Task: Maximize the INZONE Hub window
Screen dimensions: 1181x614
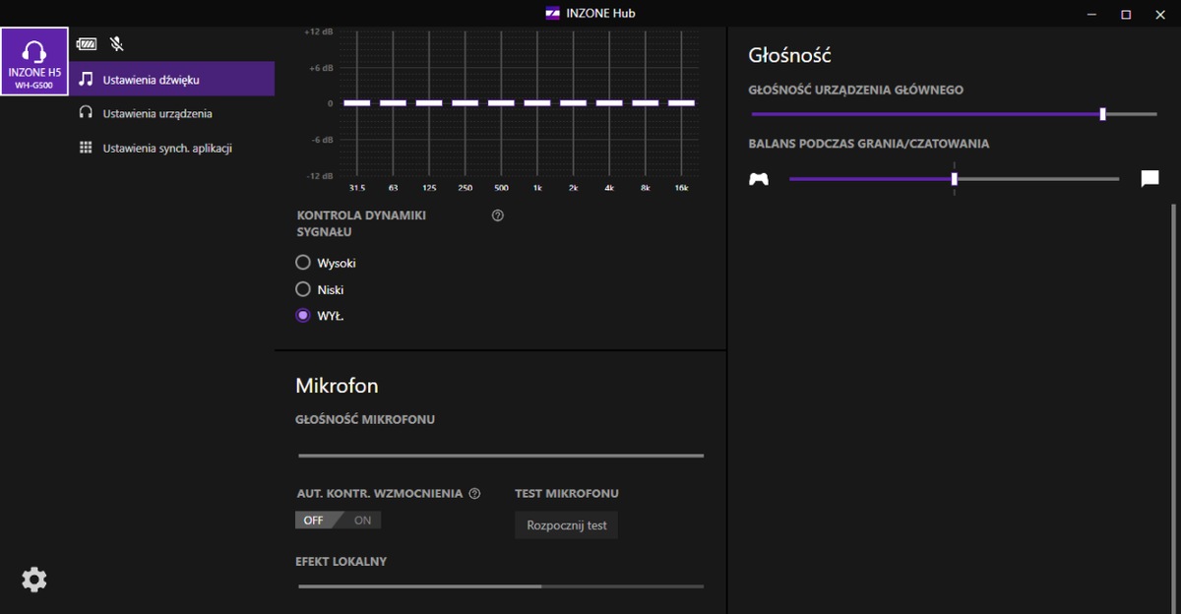Action: point(1126,14)
